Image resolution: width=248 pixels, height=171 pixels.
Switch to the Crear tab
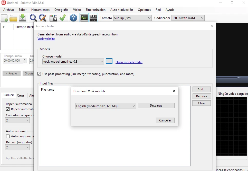pyautogui.click(x=21, y=96)
